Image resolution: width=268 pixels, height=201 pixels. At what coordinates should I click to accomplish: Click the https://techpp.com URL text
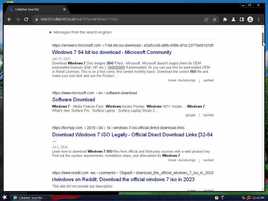[67, 128]
